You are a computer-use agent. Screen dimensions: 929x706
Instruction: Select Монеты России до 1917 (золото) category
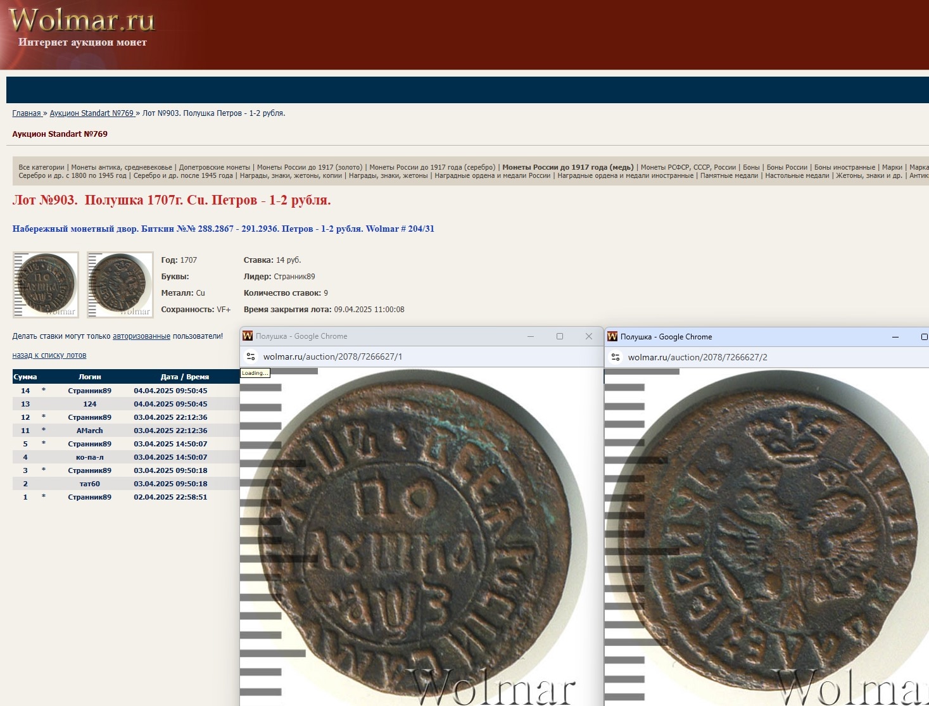coord(310,167)
